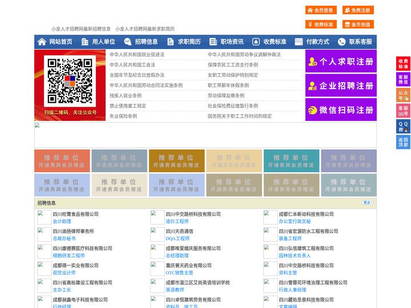Open 禁止使用童工规定 link
This screenshot has height=308, width=411.
pos(128,106)
